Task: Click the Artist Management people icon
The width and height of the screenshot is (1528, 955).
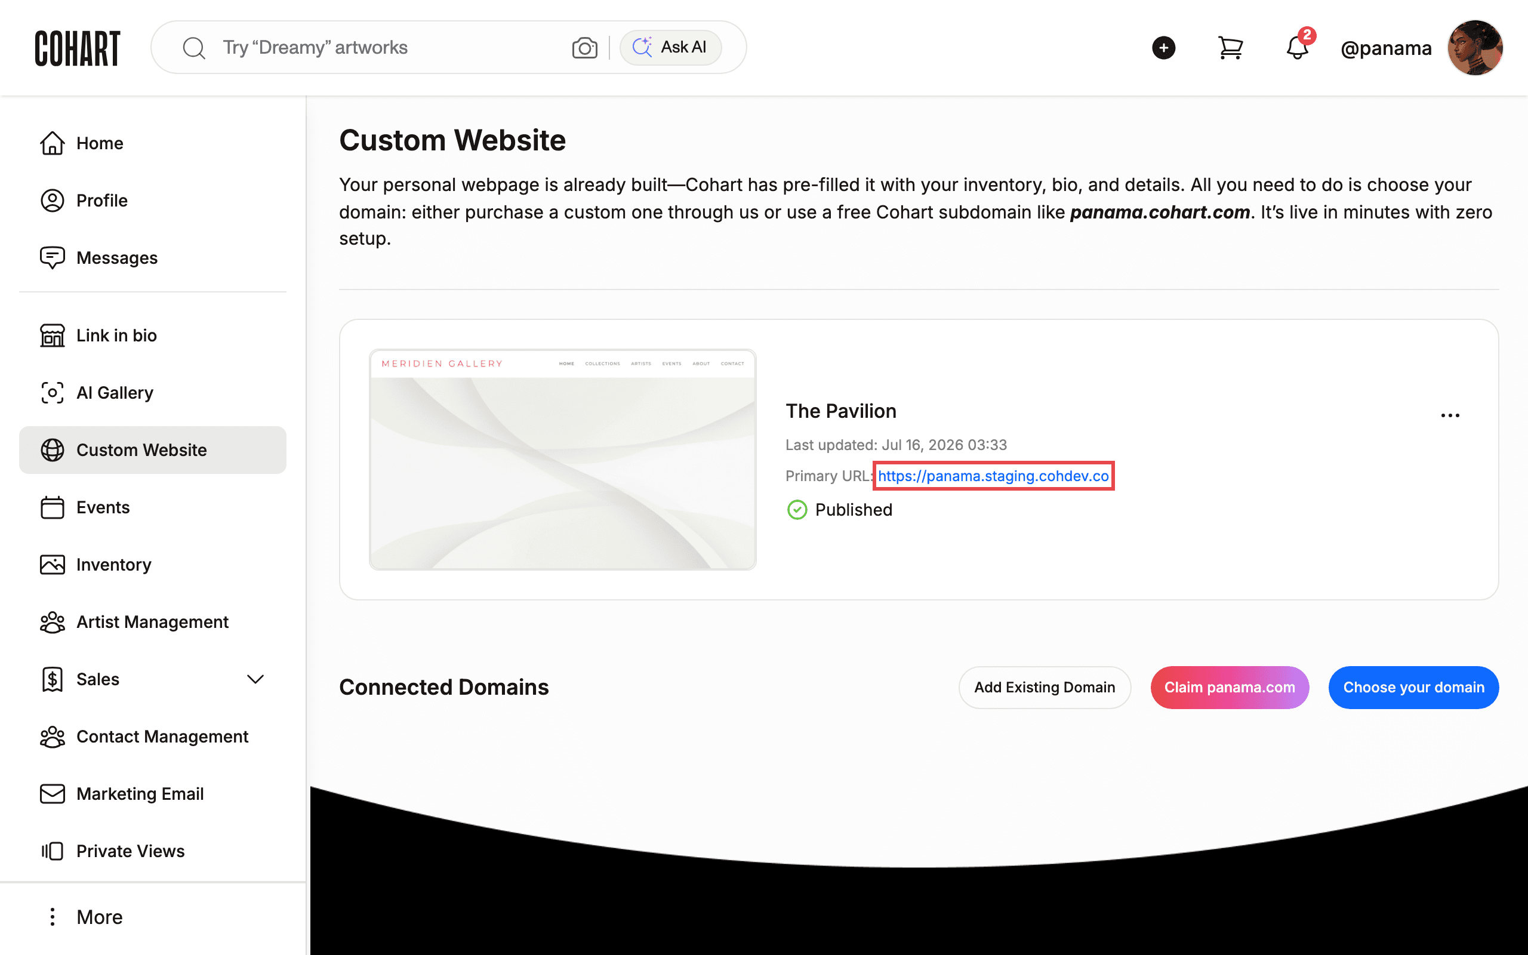Action: point(53,622)
